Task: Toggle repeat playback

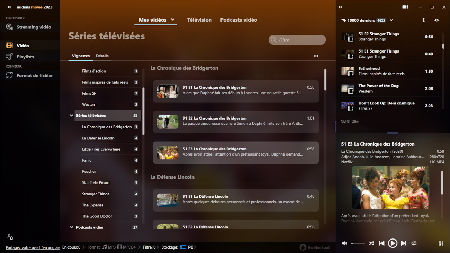Action: (x=414, y=243)
